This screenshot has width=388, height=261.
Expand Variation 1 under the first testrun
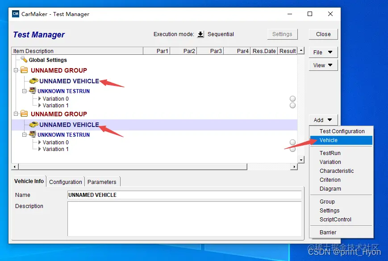tap(40, 105)
